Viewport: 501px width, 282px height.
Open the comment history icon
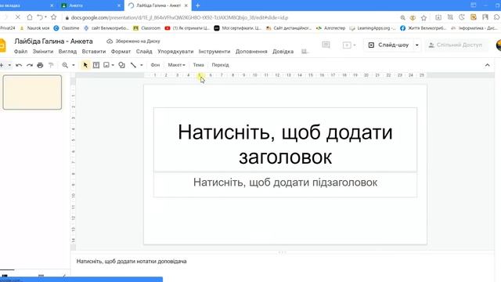pos(326,45)
